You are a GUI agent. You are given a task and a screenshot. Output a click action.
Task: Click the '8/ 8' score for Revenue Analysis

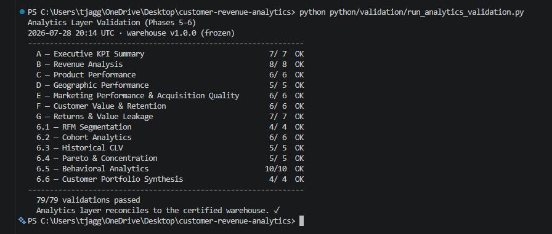point(278,64)
